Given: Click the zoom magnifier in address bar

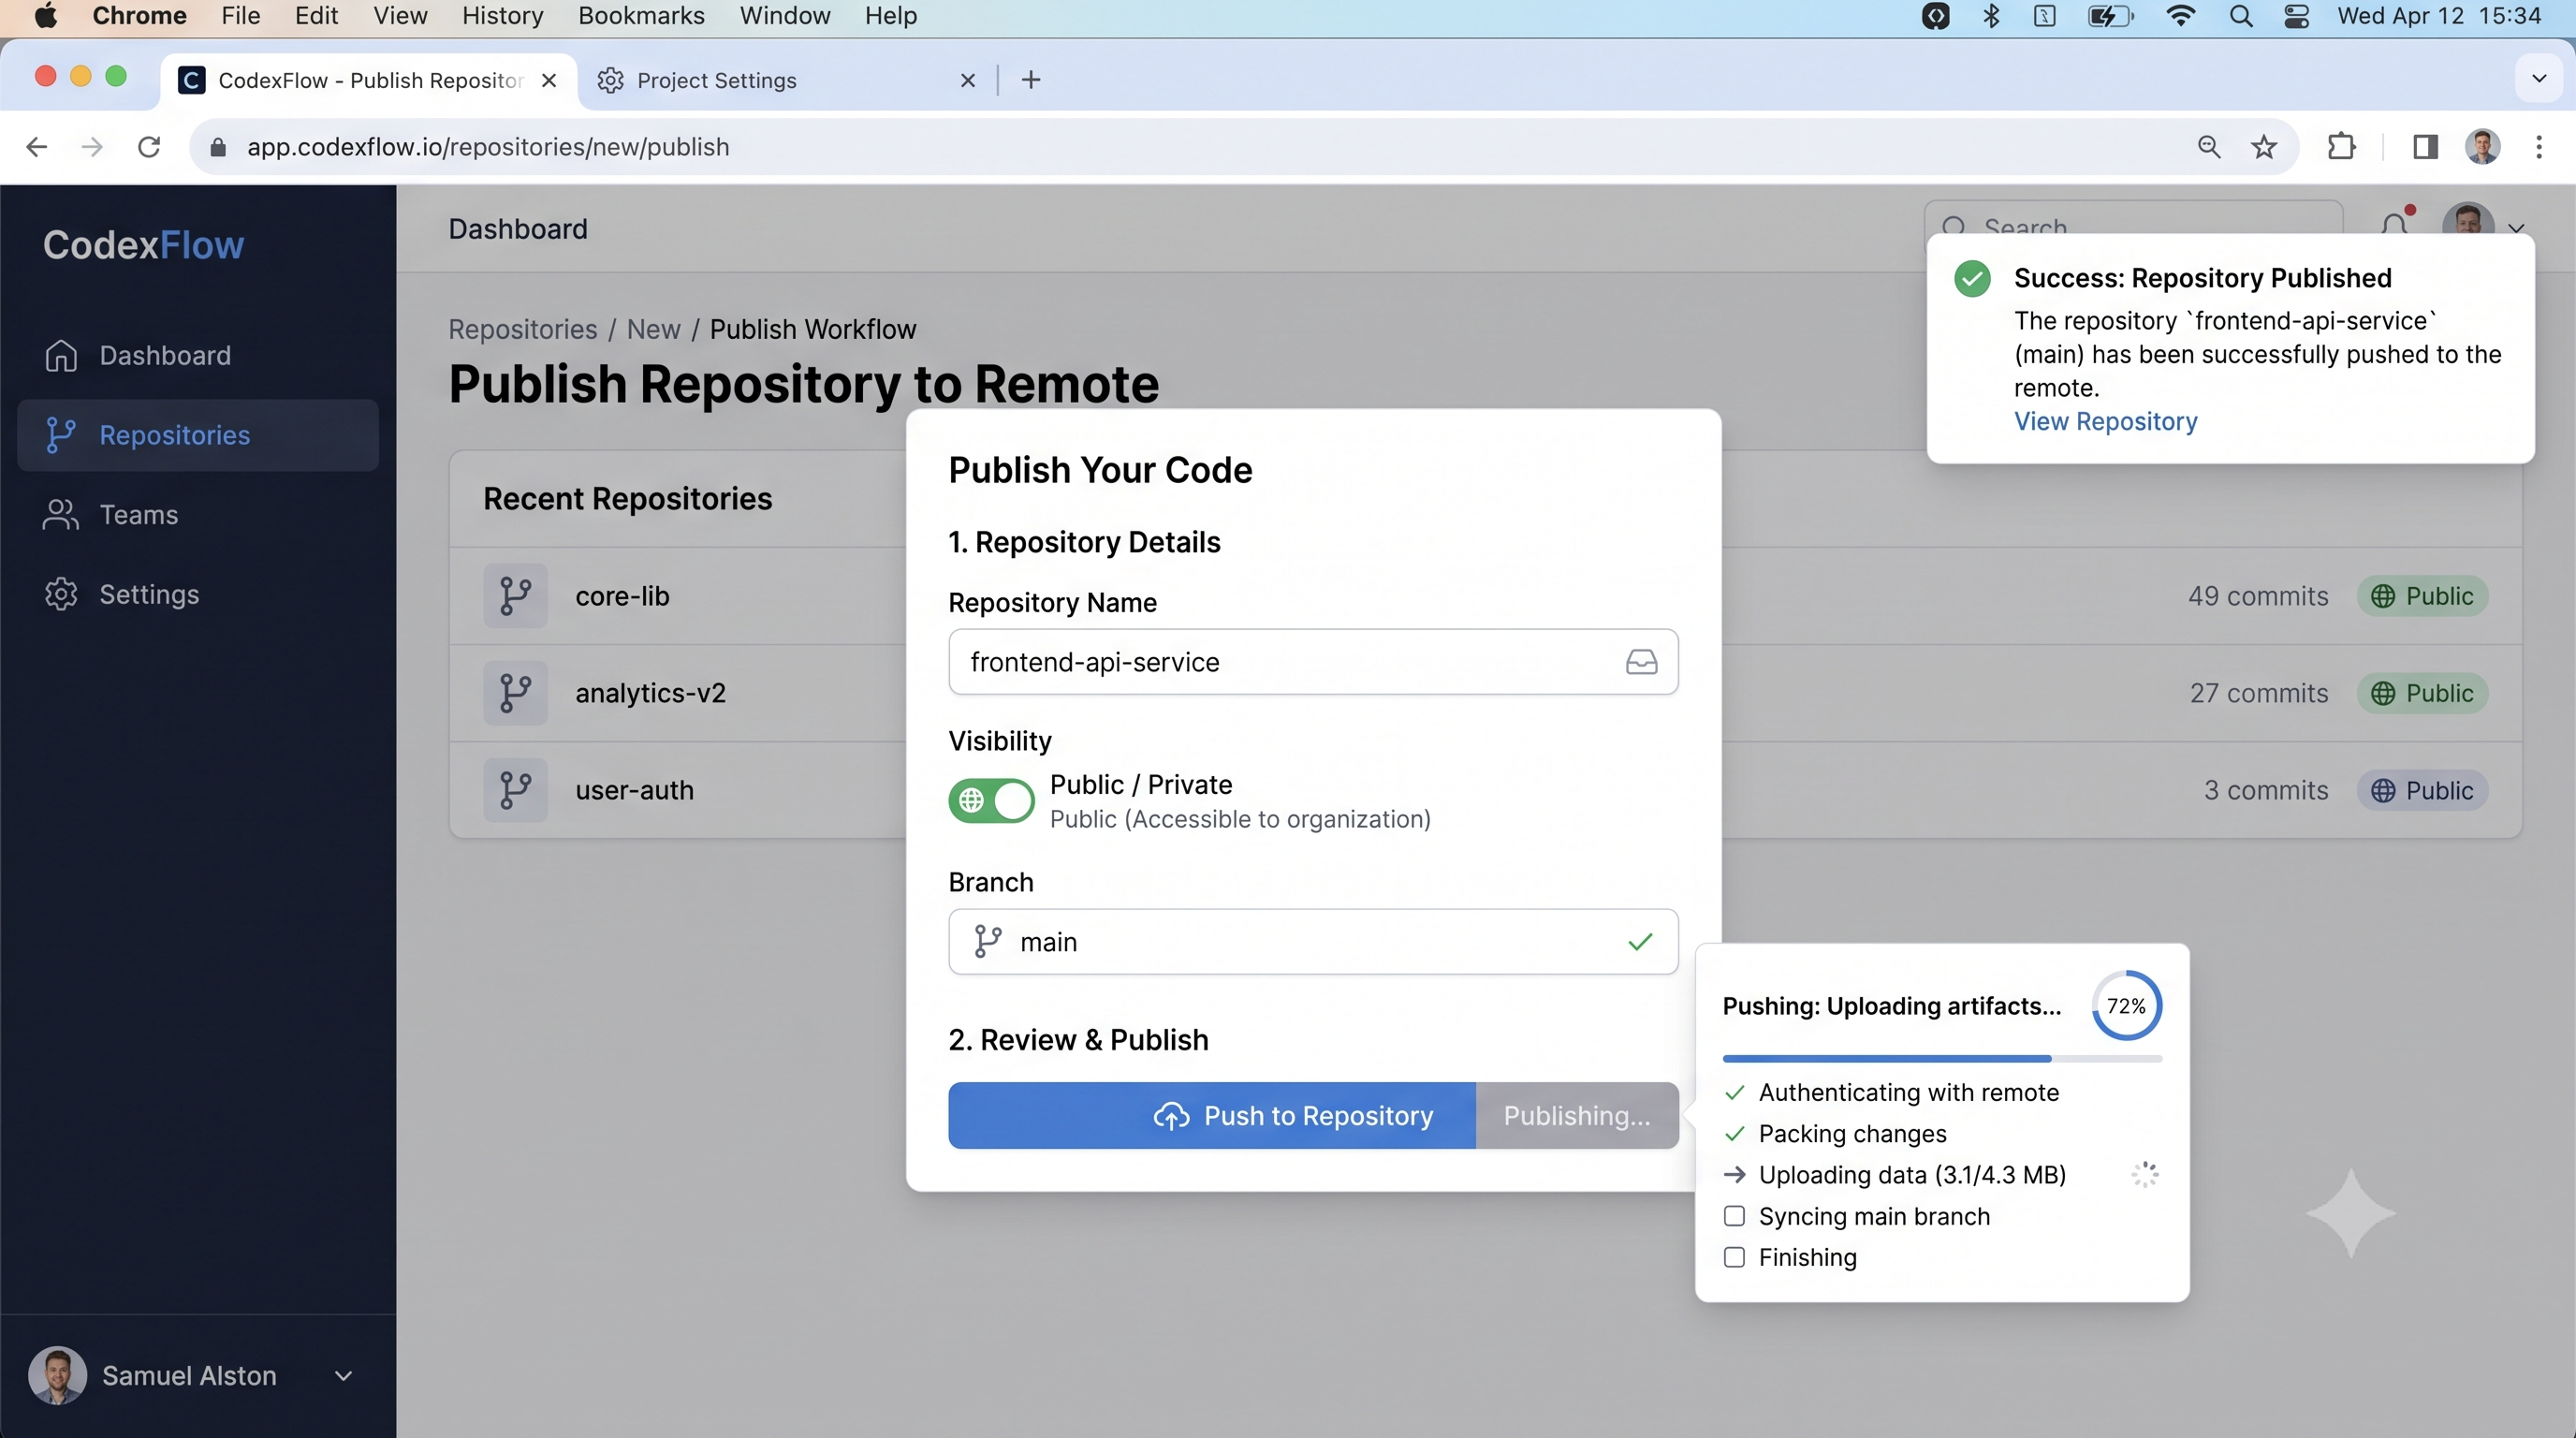Looking at the screenshot, I should point(2209,147).
